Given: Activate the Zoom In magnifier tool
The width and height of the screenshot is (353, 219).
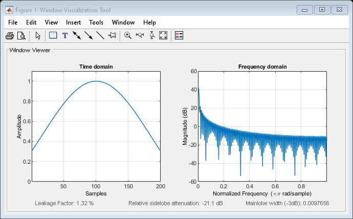Looking at the screenshot, I should [128, 36].
